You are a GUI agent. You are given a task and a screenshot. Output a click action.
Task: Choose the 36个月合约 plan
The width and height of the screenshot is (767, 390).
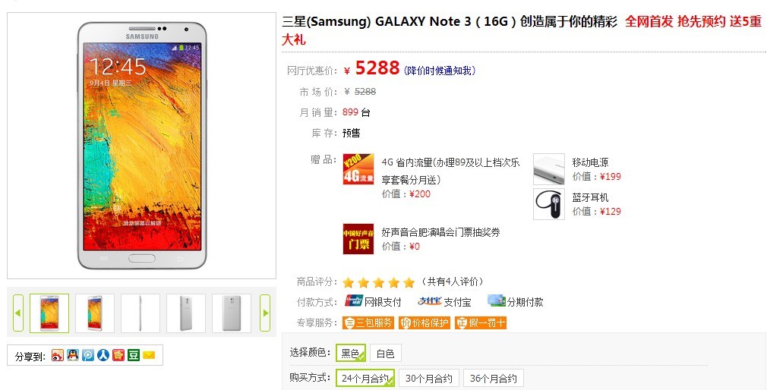[493, 379]
